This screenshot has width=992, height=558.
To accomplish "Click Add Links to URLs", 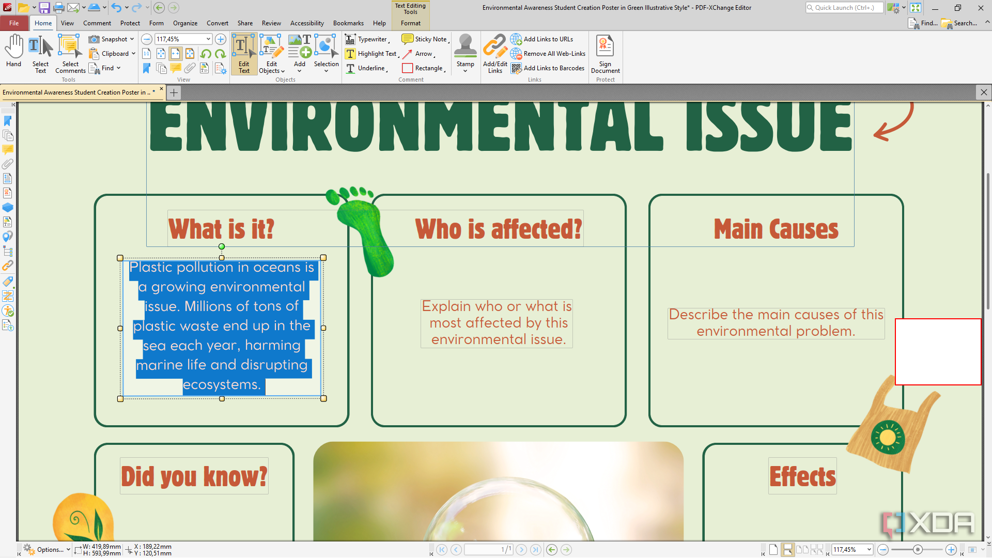I will (x=542, y=39).
